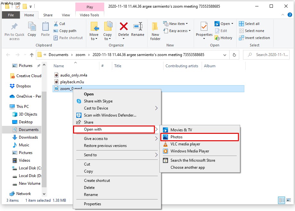
Task: Choose Open with in context menu
Action: tap(114, 129)
